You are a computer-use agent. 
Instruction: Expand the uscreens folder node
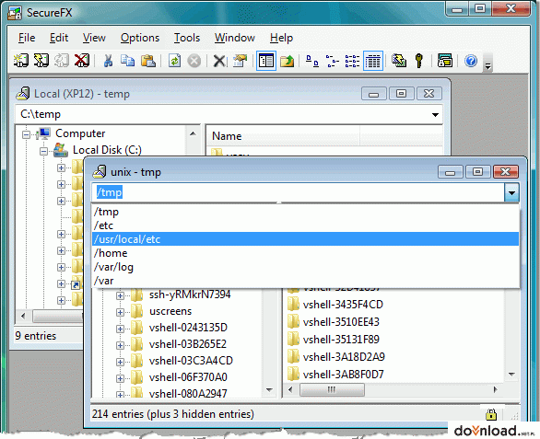point(120,312)
